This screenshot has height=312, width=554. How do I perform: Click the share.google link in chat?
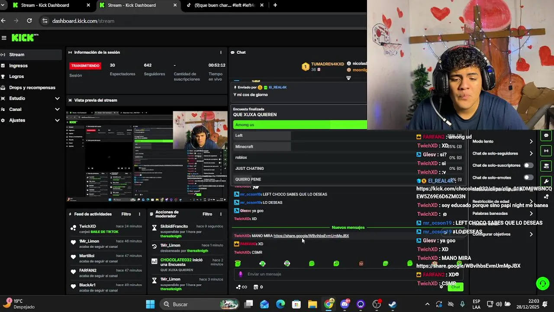pos(311,236)
